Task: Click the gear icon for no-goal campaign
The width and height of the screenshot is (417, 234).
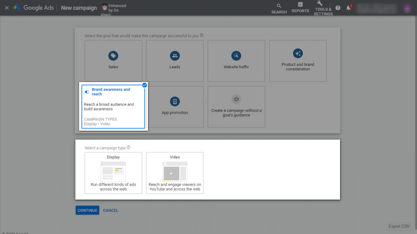Action: click(236, 99)
